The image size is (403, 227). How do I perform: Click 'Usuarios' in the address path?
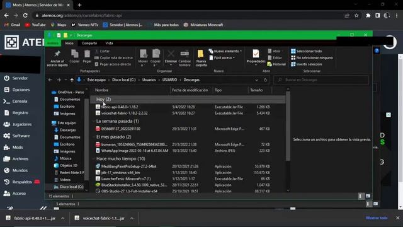coord(149,80)
